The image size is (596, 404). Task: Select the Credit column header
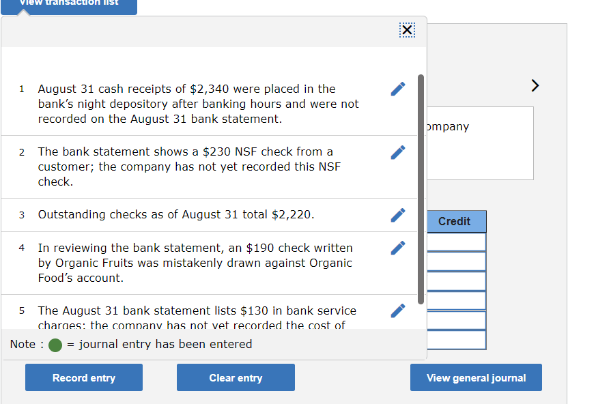tap(456, 221)
